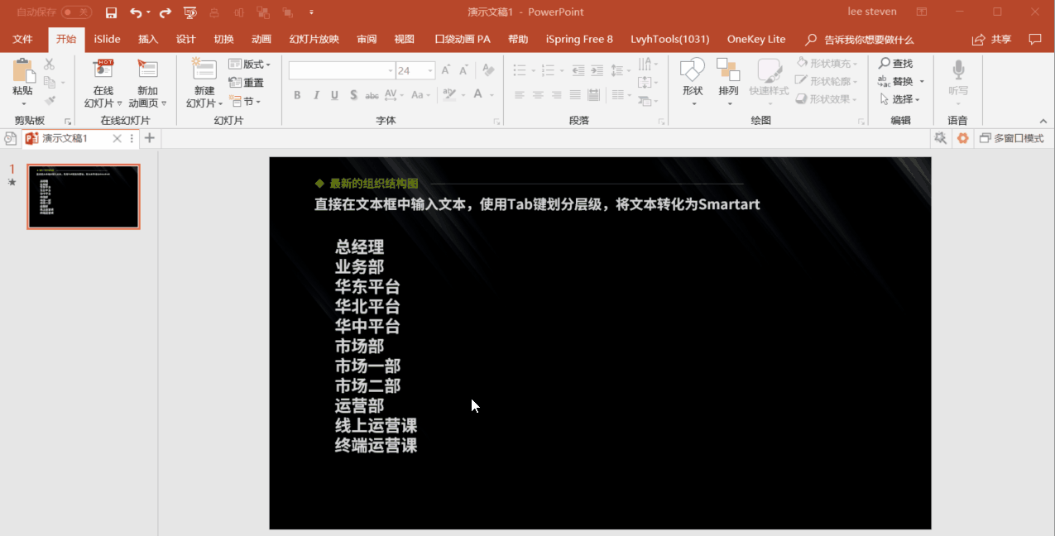This screenshot has height=536, width=1055.
Task: Open the font name combo box dropdown
Action: pyautogui.click(x=391, y=71)
